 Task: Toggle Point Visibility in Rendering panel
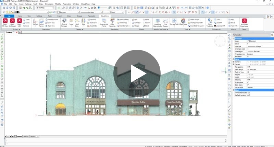(x=123, y=20)
